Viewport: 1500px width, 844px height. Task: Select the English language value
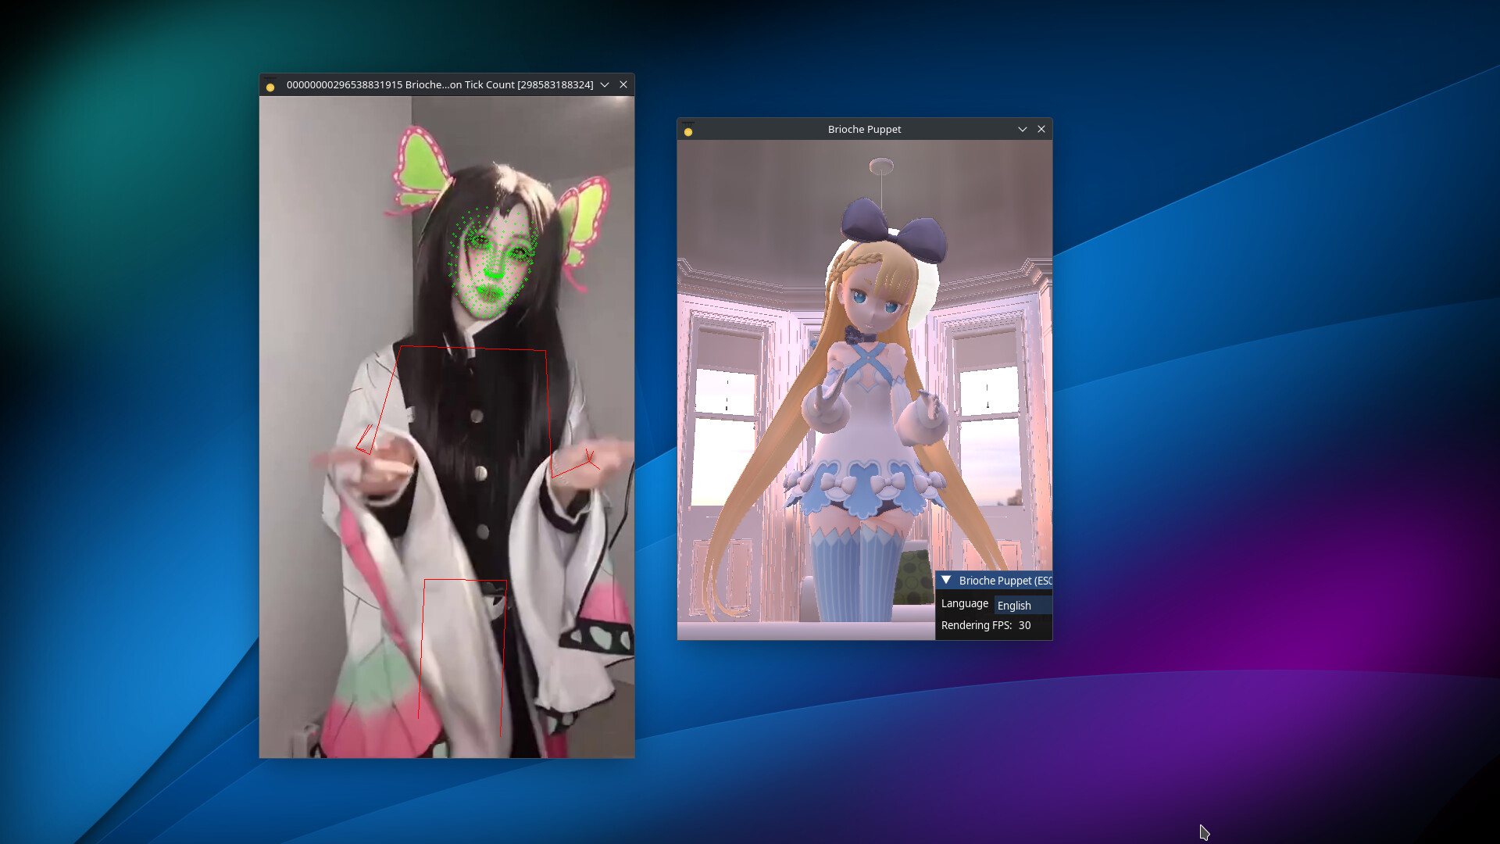(x=1013, y=605)
